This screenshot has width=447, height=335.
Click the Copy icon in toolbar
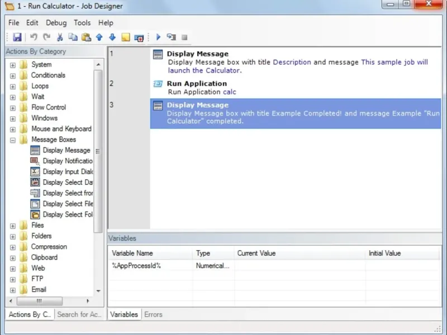click(73, 37)
